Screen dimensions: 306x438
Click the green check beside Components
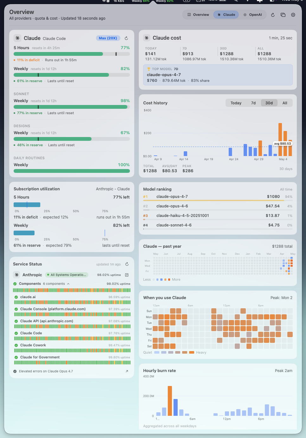15,284
